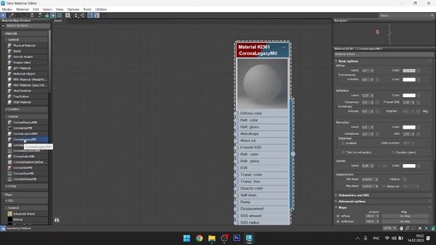
Task: Open the zoom percentage dropdown
Action: [x=390, y=229]
